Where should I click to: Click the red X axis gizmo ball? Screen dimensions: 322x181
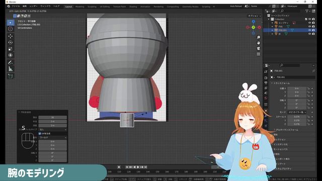click(x=259, y=27)
